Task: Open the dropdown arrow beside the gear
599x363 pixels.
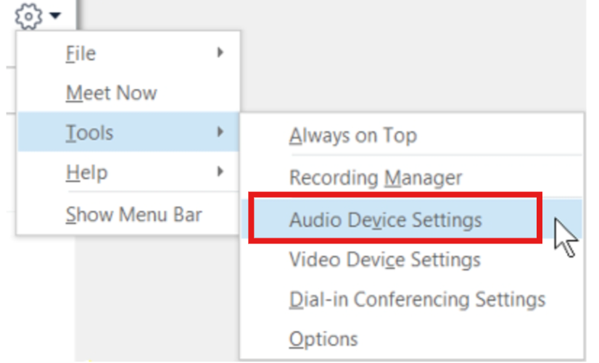Action: 55,15
